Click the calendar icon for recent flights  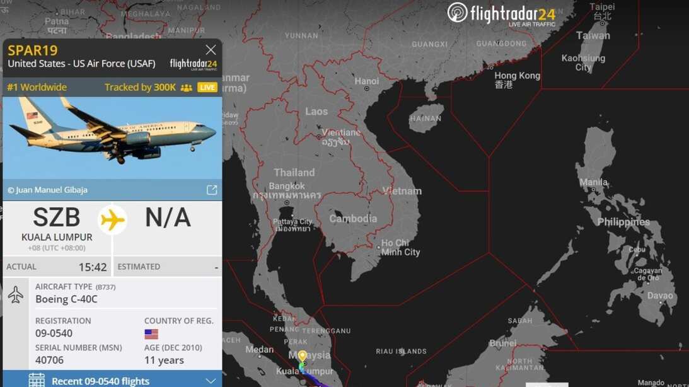pos(37,380)
